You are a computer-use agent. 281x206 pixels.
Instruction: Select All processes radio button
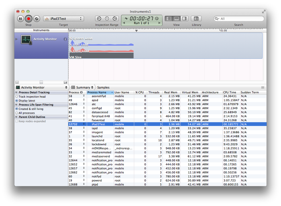tap(17, 113)
